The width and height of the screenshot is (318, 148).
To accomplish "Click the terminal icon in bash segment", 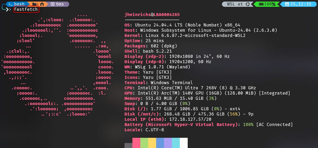I will click(11, 4).
